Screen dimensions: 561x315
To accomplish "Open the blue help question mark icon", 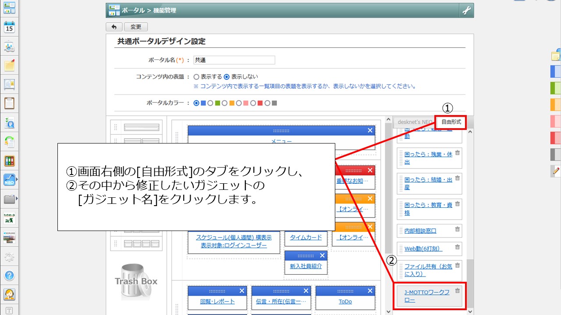I will (x=9, y=276).
